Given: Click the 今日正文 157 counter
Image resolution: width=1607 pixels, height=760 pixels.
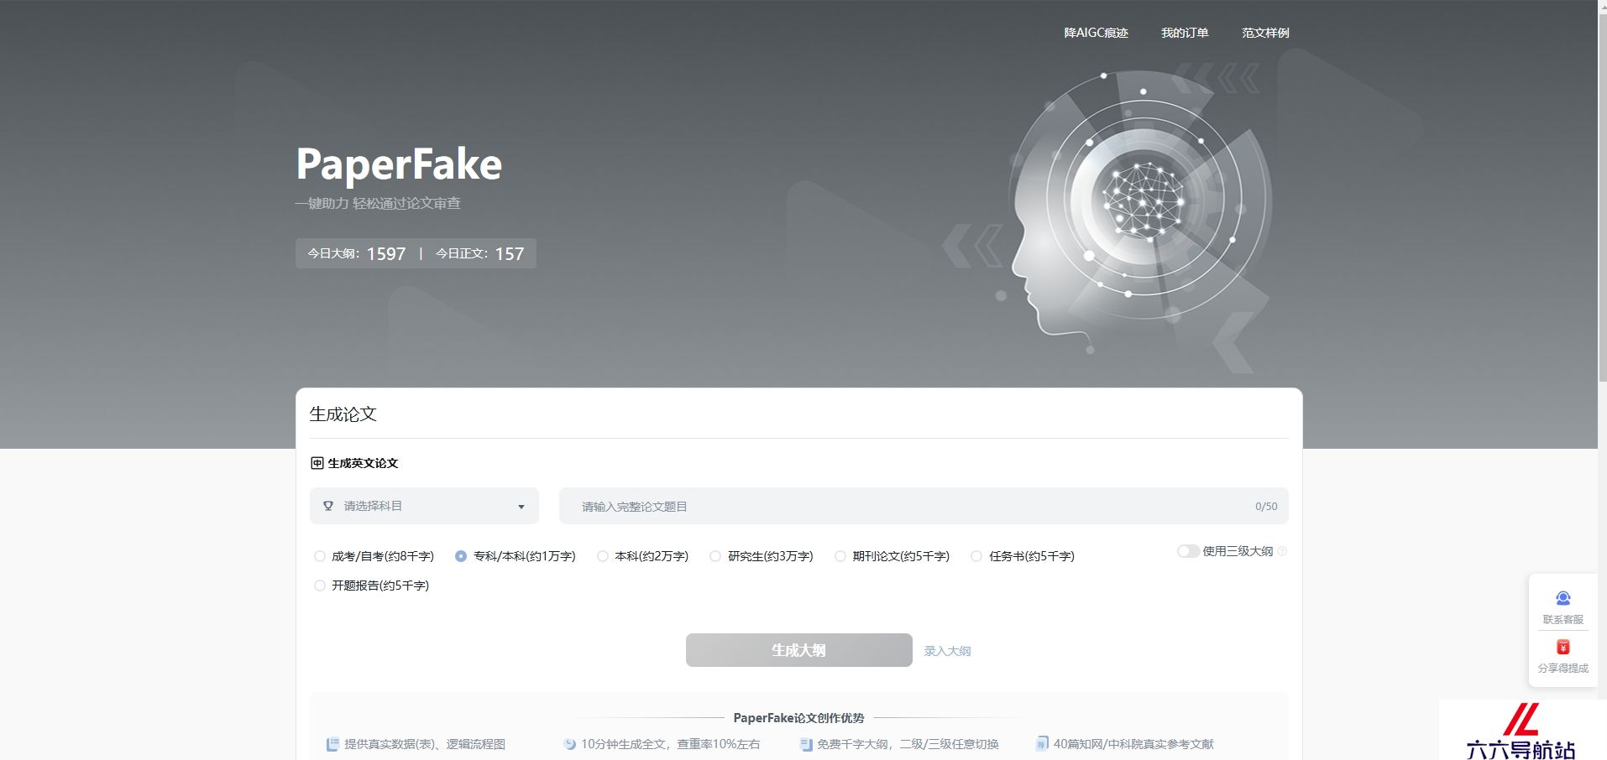Looking at the screenshot, I should [x=479, y=253].
